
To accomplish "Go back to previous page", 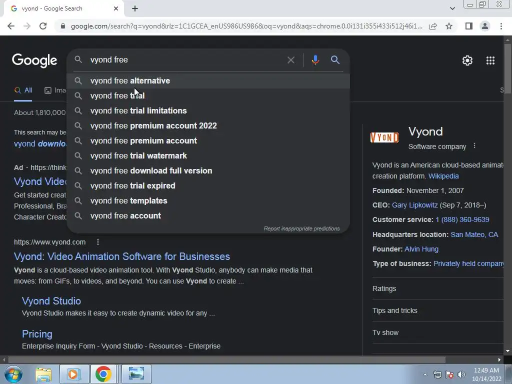I will point(11,26).
